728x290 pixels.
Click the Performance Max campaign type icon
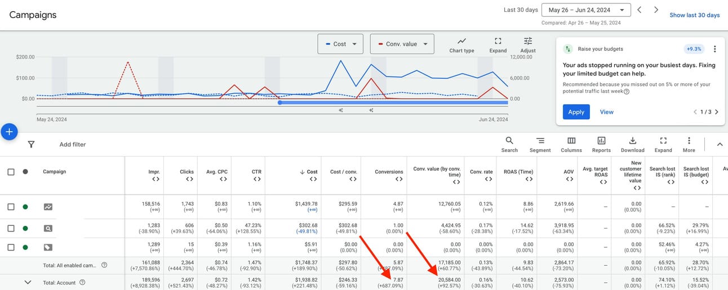click(x=48, y=207)
